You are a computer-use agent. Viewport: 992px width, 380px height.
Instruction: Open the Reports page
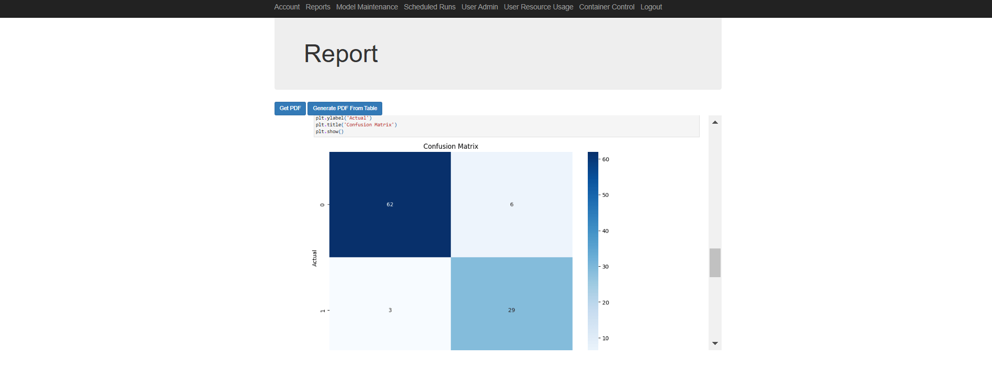[318, 7]
